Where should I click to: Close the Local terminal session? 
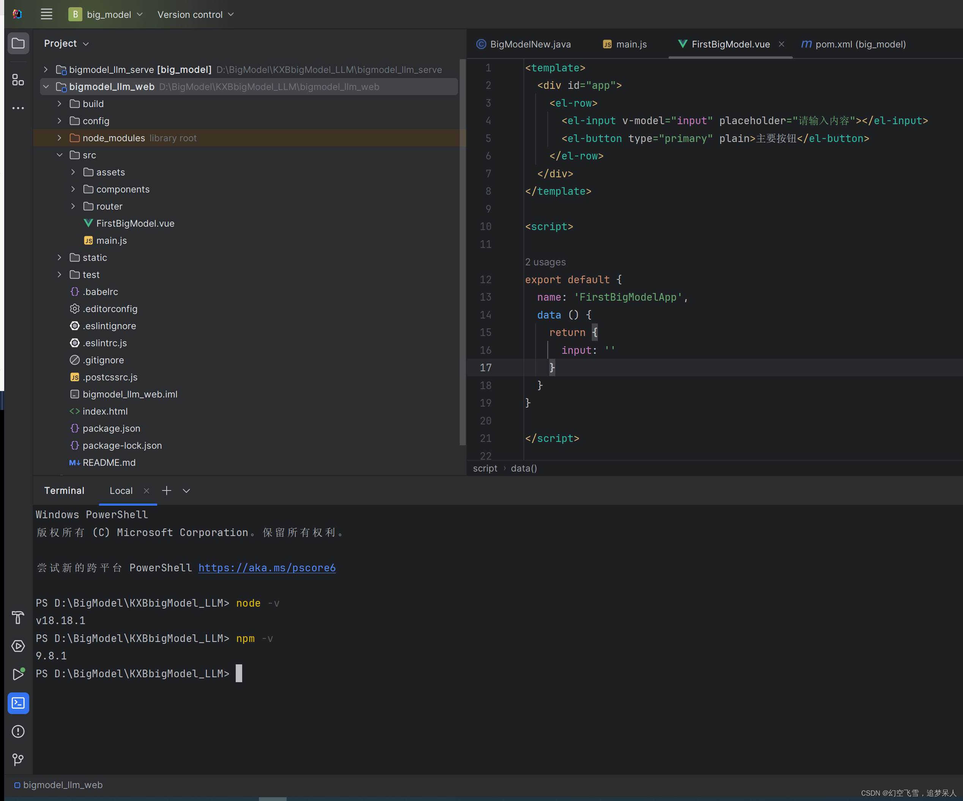(146, 490)
